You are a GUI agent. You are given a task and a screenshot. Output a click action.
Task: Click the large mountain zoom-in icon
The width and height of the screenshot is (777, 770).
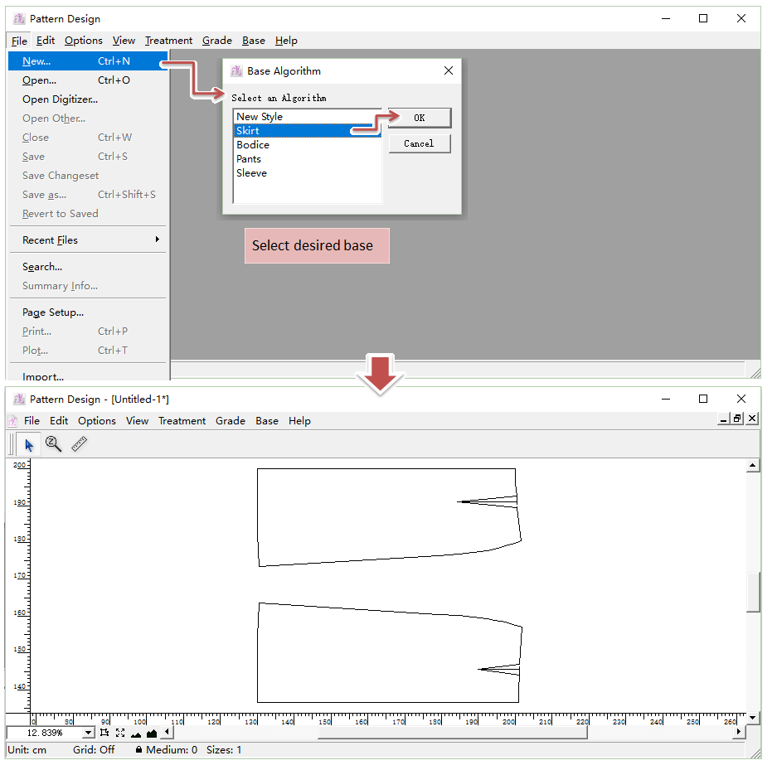click(x=152, y=733)
